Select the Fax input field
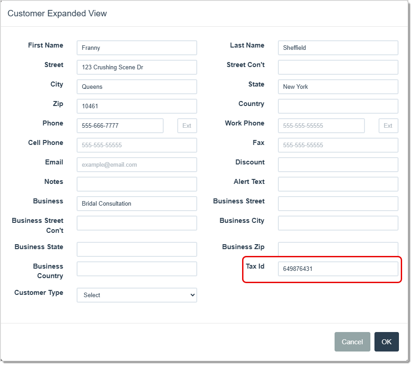This screenshot has width=413, height=366. tap(338, 145)
